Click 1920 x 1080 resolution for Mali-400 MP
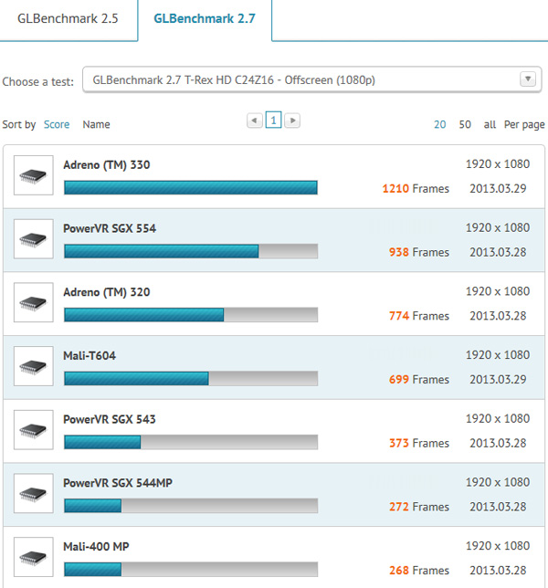548x588 pixels. (x=498, y=546)
